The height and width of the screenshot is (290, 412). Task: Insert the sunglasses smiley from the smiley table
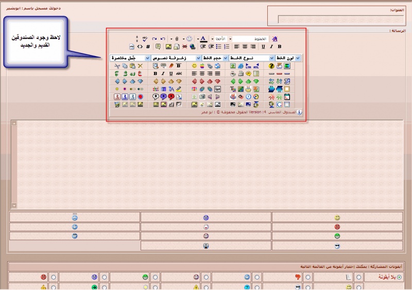pos(337,246)
